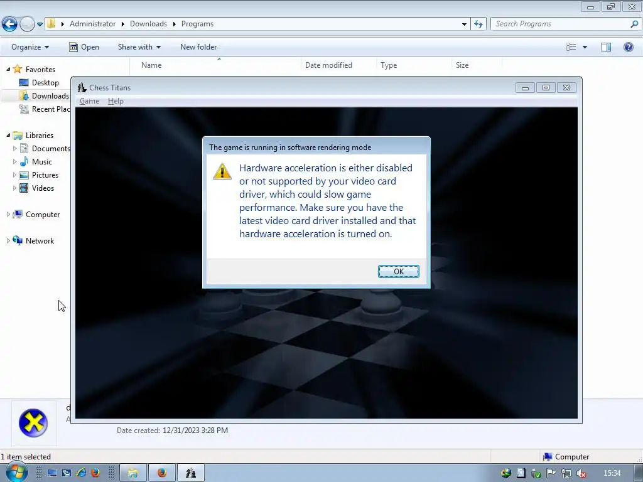Click the Network icon in navigation pane

[x=18, y=240]
